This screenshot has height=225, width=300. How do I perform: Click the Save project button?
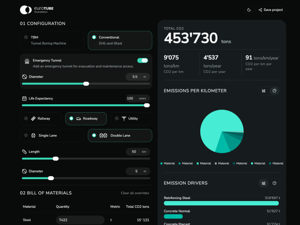[x=271, y=10]
